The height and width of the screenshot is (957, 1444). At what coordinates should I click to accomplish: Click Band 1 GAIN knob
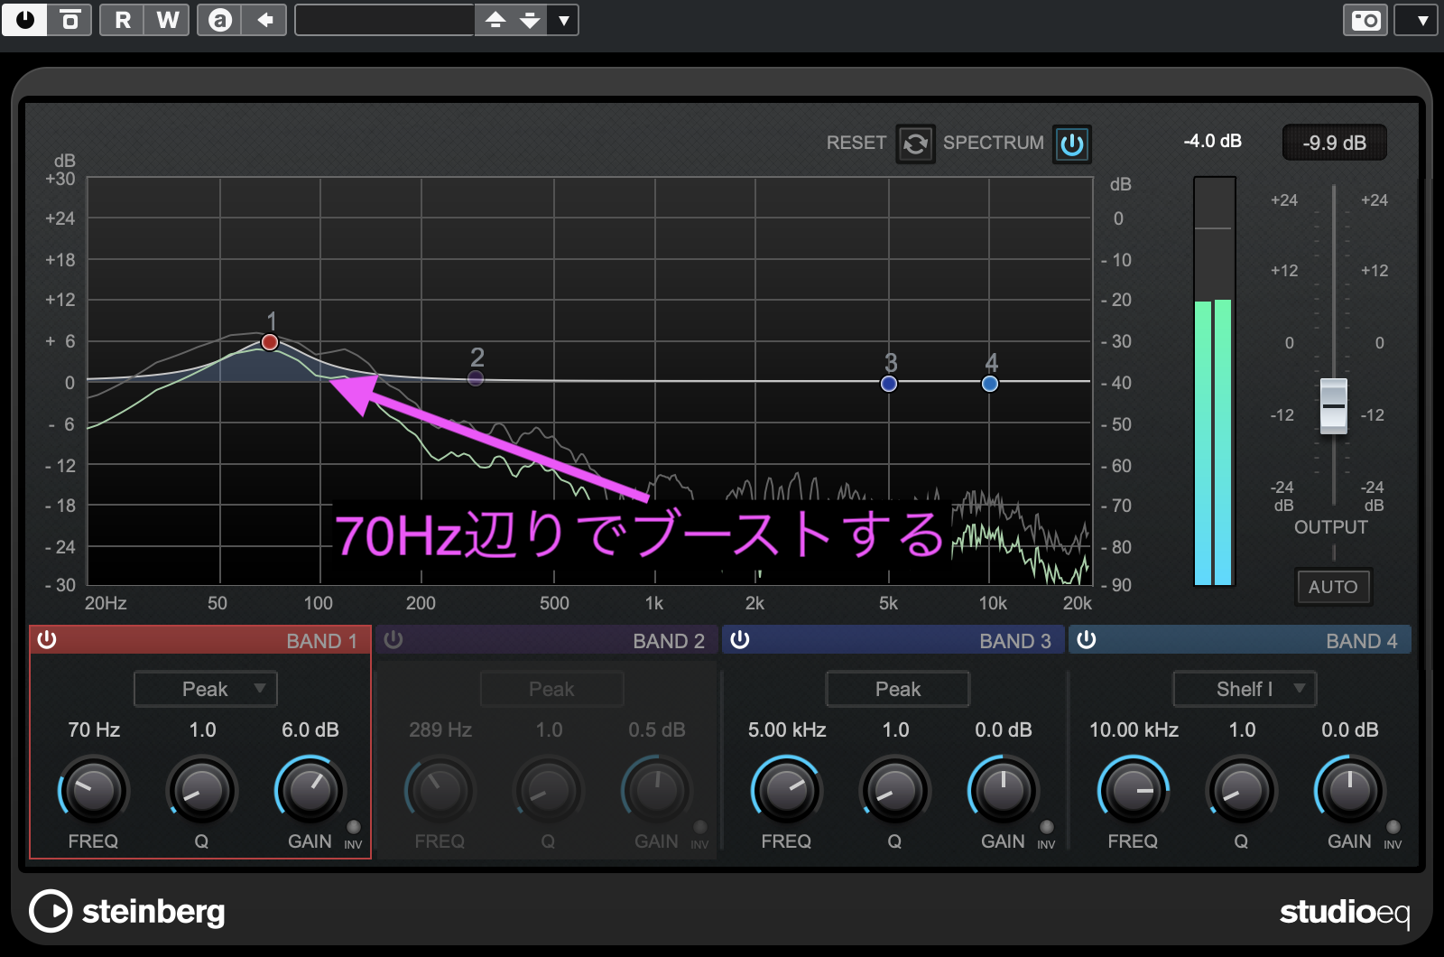(310, 791)
